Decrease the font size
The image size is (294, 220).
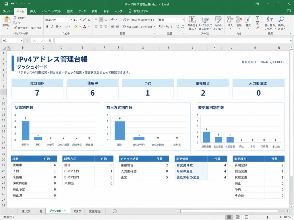point(89,20)
